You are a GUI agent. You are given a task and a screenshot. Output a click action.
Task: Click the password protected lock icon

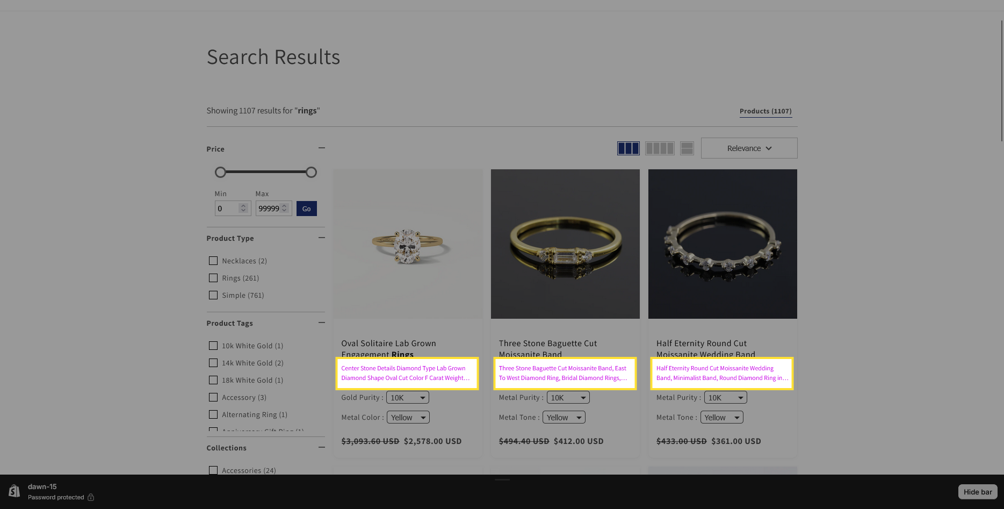(91, 497)
